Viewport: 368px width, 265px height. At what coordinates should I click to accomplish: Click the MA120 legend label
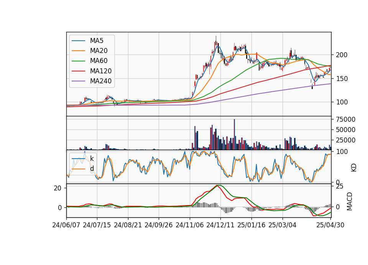pyautogui.click(x=101, y=71)
